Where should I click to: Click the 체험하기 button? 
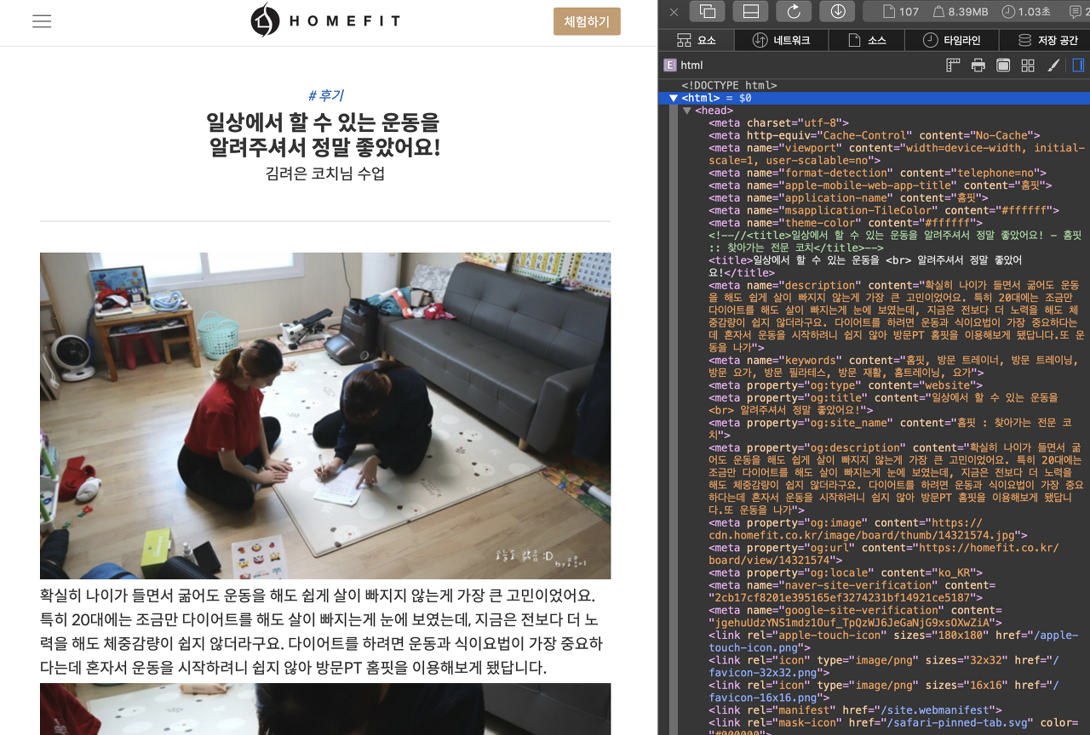tap(587, 20)
